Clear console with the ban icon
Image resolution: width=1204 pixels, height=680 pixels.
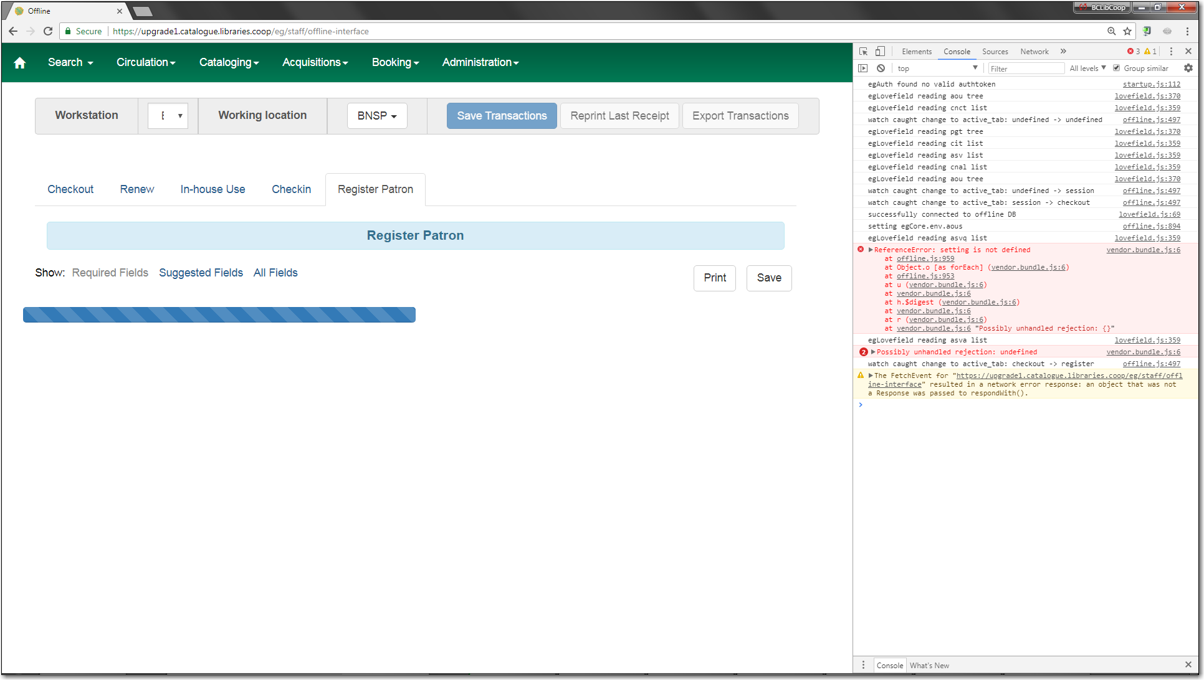(x=881, y=68)
